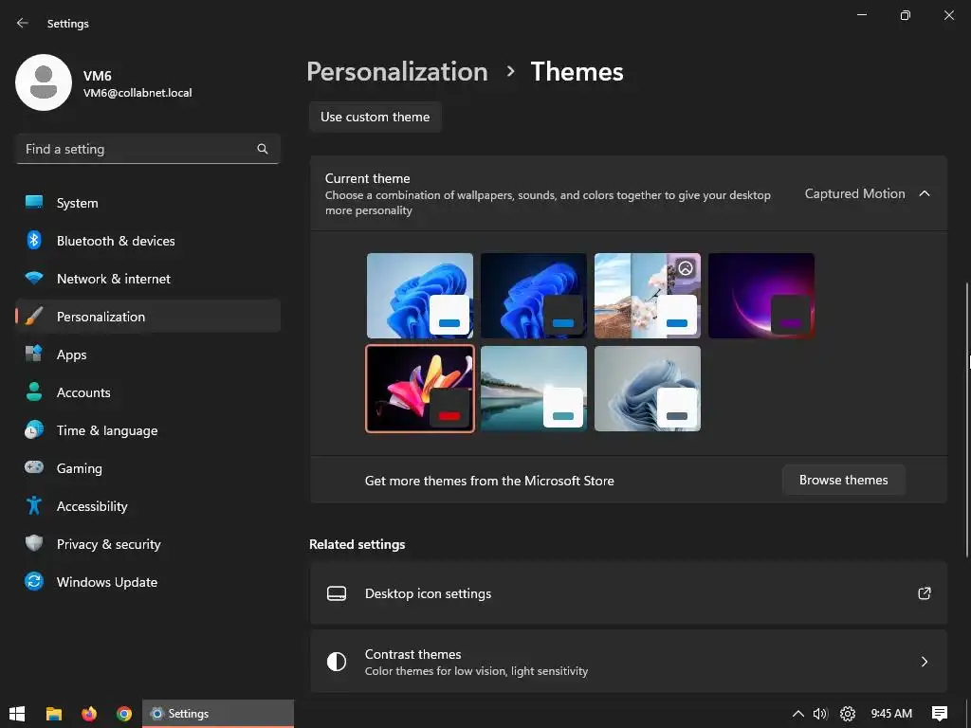Click the Accessibility figure icon
Viewport: 971px width, 728px height.
click(x=34, y=506)
